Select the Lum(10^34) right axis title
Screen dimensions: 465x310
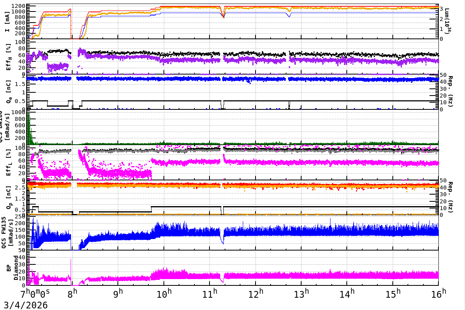(448, 21)
